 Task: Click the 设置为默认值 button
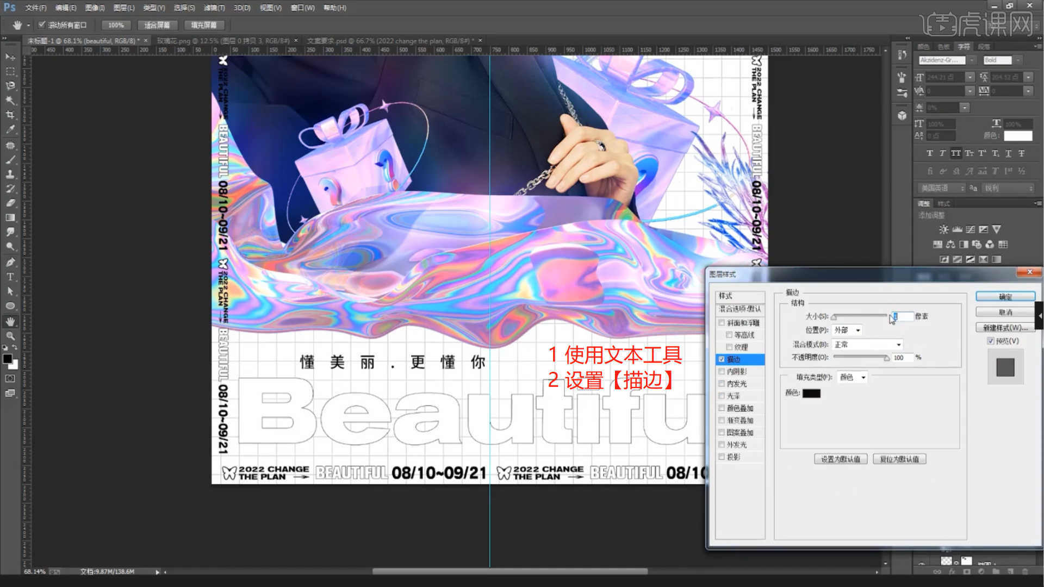click(x=840, y=459)
